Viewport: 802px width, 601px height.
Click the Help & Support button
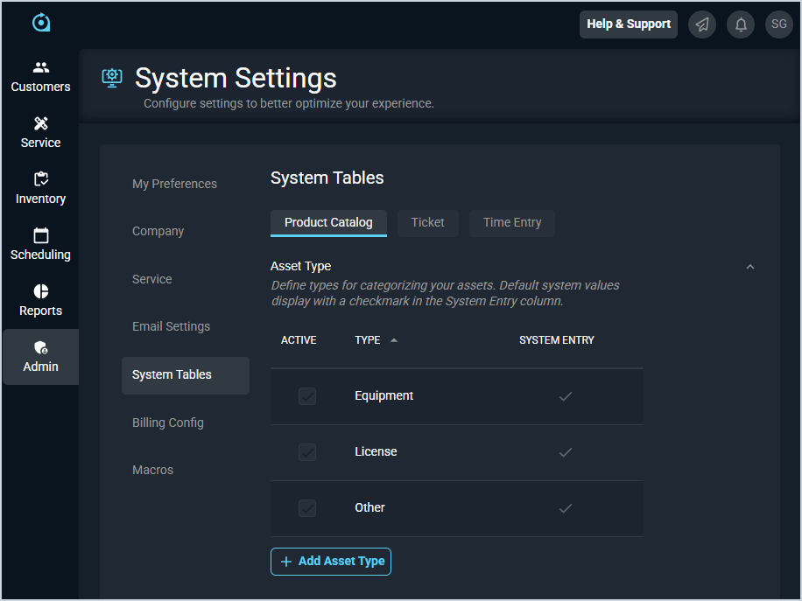coord(628,24)
